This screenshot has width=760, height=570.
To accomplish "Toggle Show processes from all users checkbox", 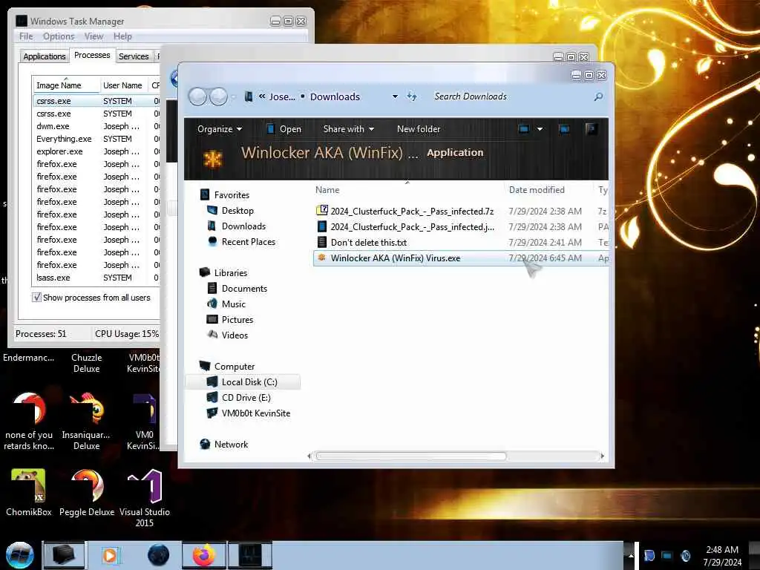I will coord(36,297).
